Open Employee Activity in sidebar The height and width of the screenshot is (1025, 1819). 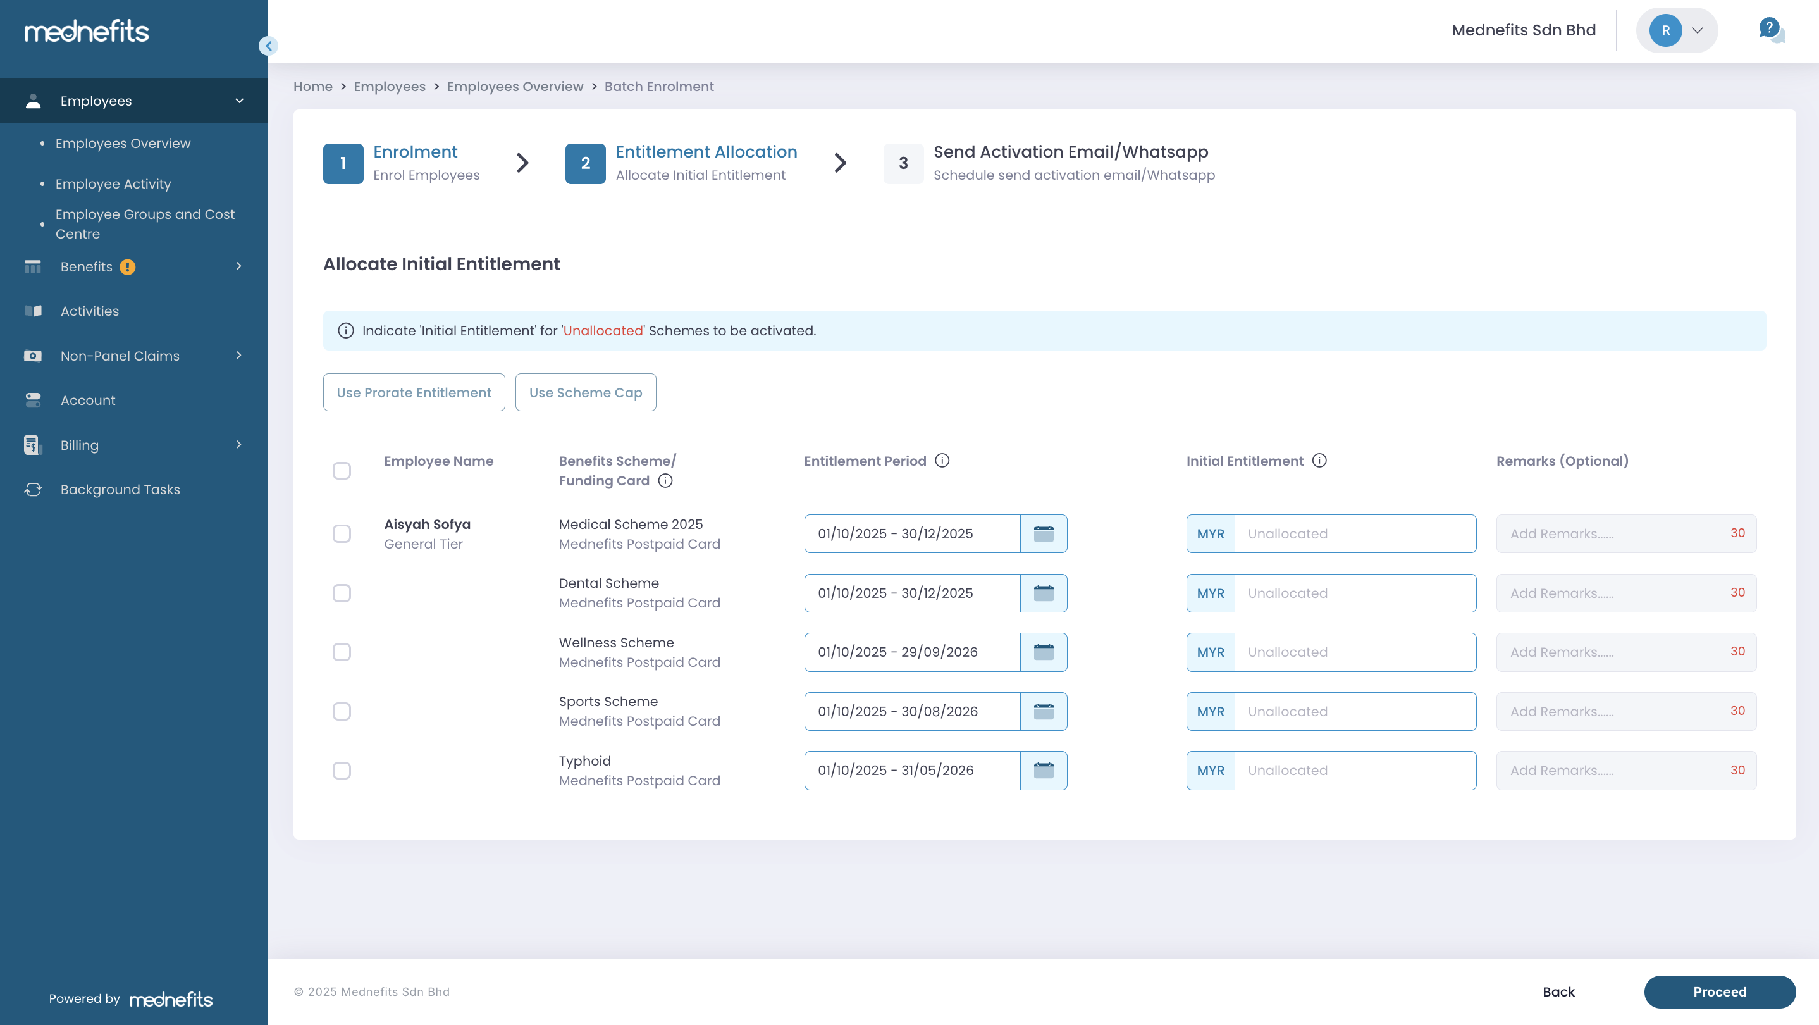(x=113, y=183)
